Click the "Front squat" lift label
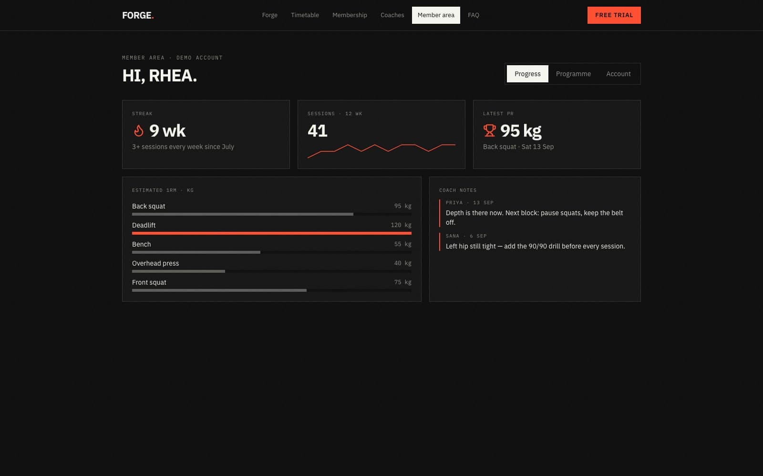This screenshot has height=476, width=763. click(x=149, y=282)
